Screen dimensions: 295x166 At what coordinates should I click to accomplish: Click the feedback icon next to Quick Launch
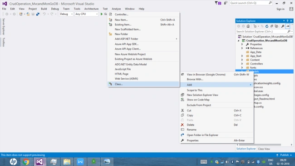click(x=226, y=3)
